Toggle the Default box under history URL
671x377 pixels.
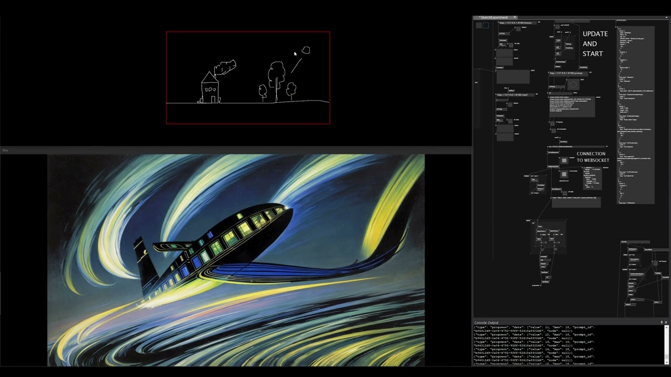[x=518, y=29]
